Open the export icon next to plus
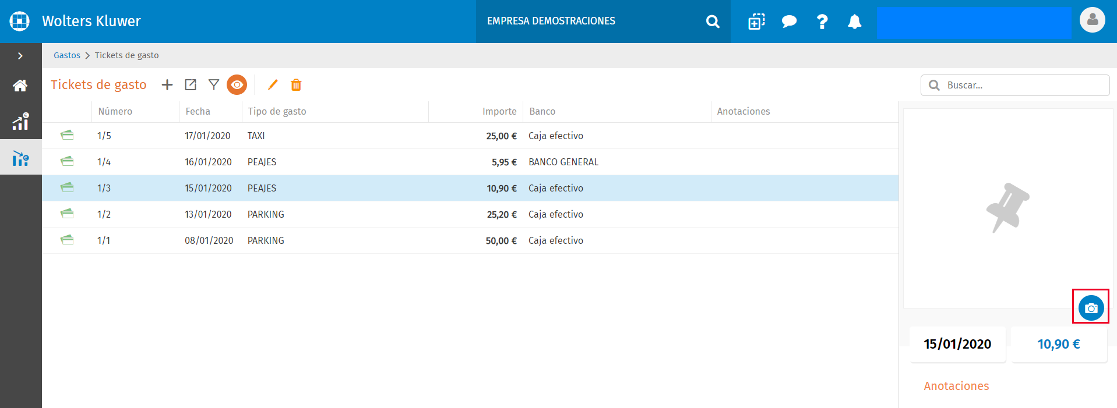The image size is (1117, 408). coord(191,85)
